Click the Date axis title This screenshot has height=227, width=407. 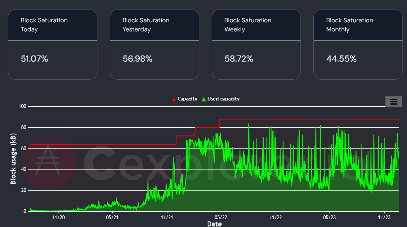[x=214, y=224]
